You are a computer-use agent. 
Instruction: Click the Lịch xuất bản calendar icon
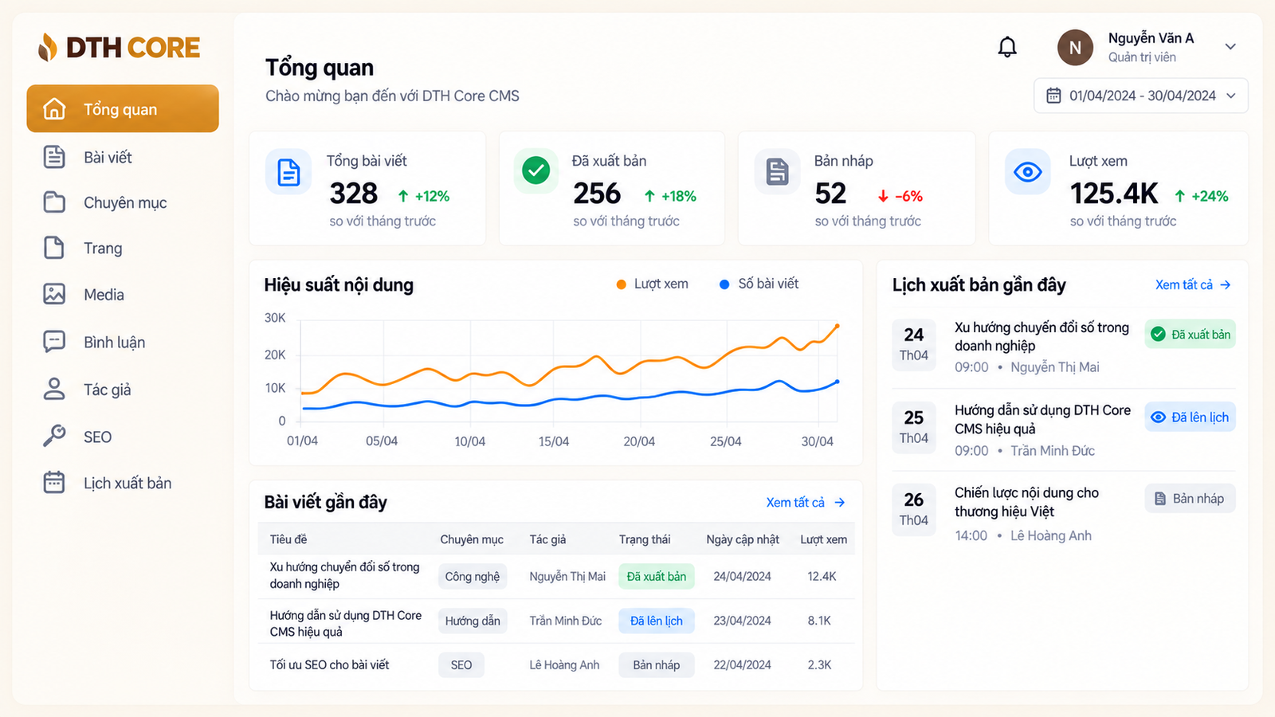point(54,482)
